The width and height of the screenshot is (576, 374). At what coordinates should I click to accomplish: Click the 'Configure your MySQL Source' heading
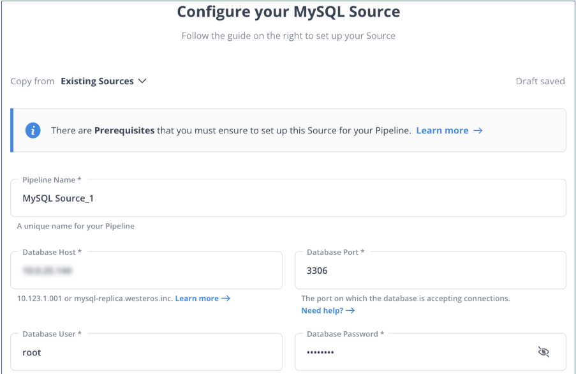(x=288, y=11)
